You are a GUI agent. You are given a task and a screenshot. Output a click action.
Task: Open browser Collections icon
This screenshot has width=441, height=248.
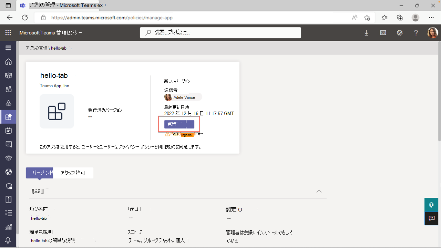[400, 18]
